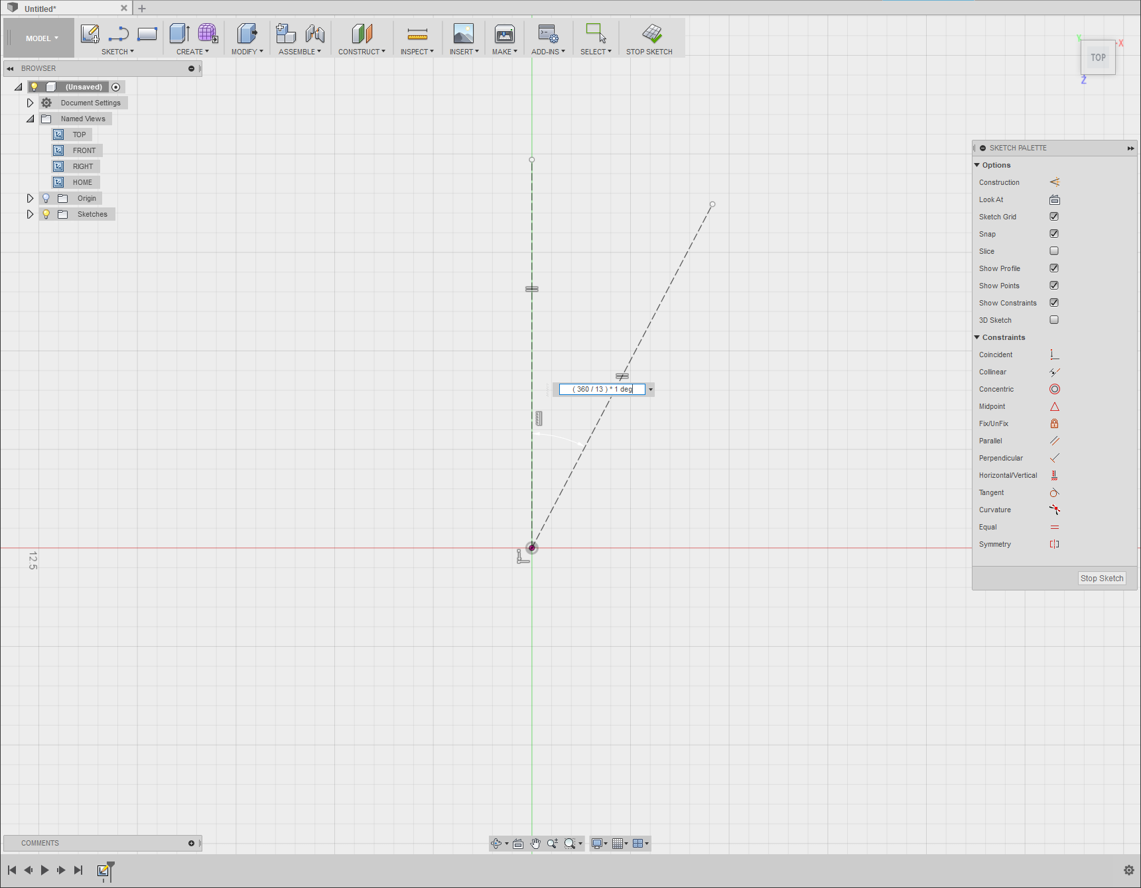Click the Stop Sketch button in palette
Image resolution: width=1141 pixels, height=888 pixels.
pyautogui.click(x=1102, y=579)
